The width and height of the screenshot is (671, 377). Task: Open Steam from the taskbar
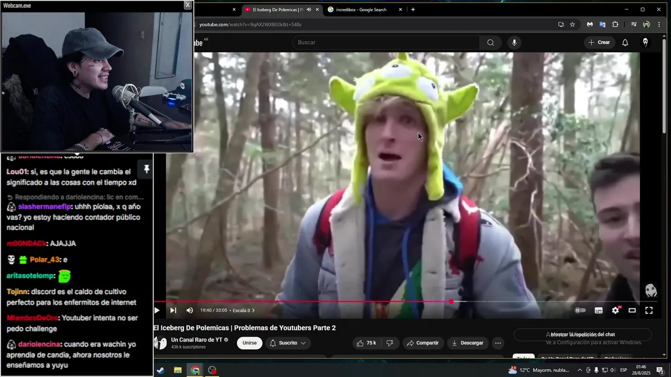tap(160, 370)
